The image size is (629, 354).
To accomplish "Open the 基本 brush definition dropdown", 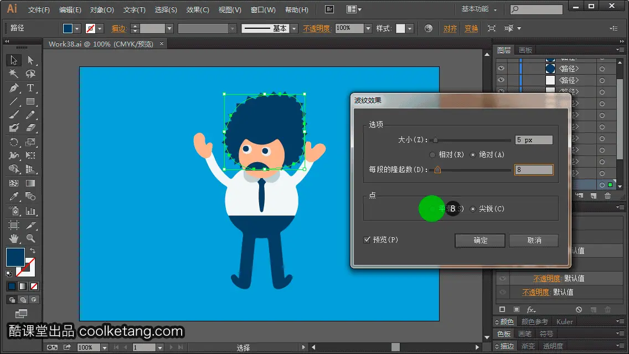I will [294, 28].
